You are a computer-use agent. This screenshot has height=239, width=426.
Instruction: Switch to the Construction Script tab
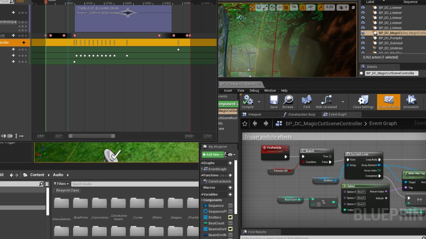click(301, 115)
